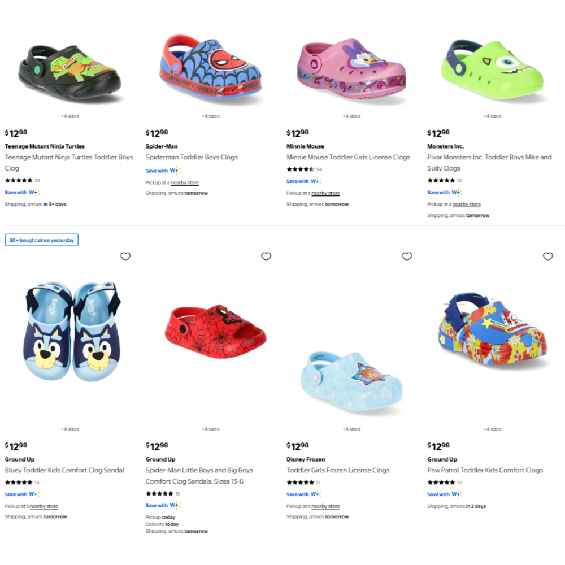
Task: Add Frozen License Clogs to favorites
Action: (x=407, y=257)
